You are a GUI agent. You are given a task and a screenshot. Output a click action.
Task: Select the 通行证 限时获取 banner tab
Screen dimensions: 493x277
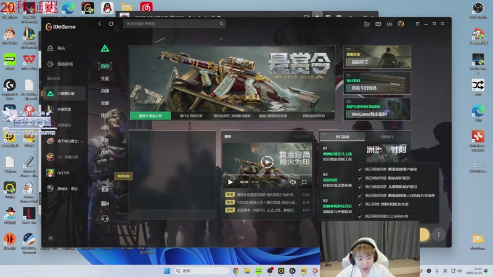(x=191, y=116)
